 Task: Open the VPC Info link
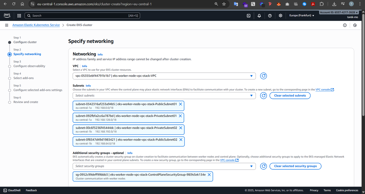[85, 66]
